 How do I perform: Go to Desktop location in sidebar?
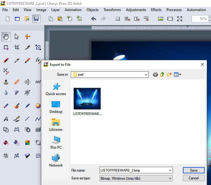click(56, 107)
